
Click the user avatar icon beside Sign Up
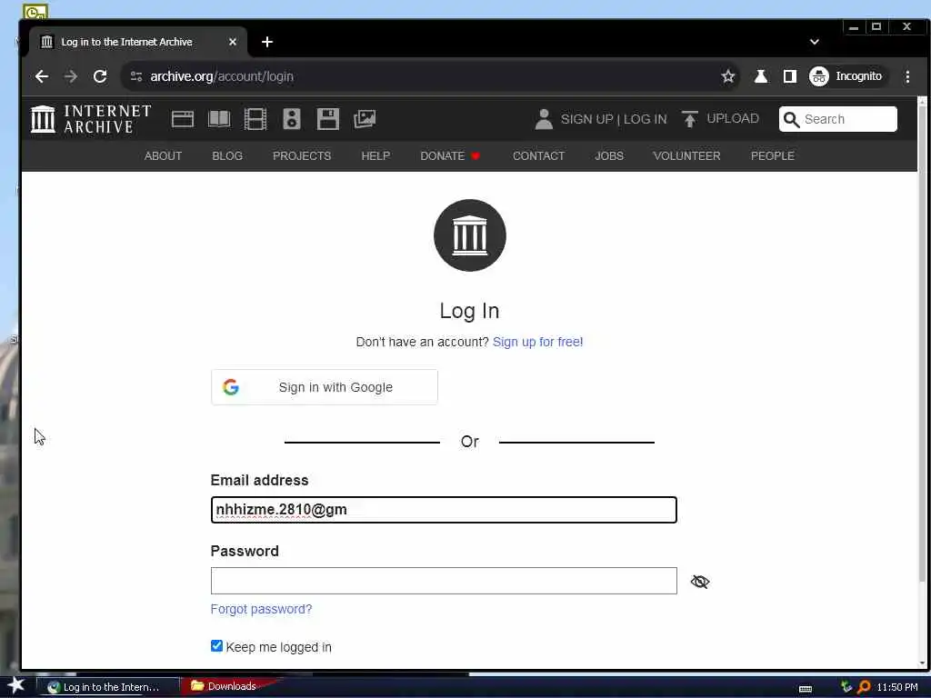pos(544,119)
